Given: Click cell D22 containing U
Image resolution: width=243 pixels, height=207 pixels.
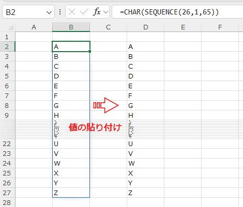Looking at the screenshot, I should pos(146,144).
